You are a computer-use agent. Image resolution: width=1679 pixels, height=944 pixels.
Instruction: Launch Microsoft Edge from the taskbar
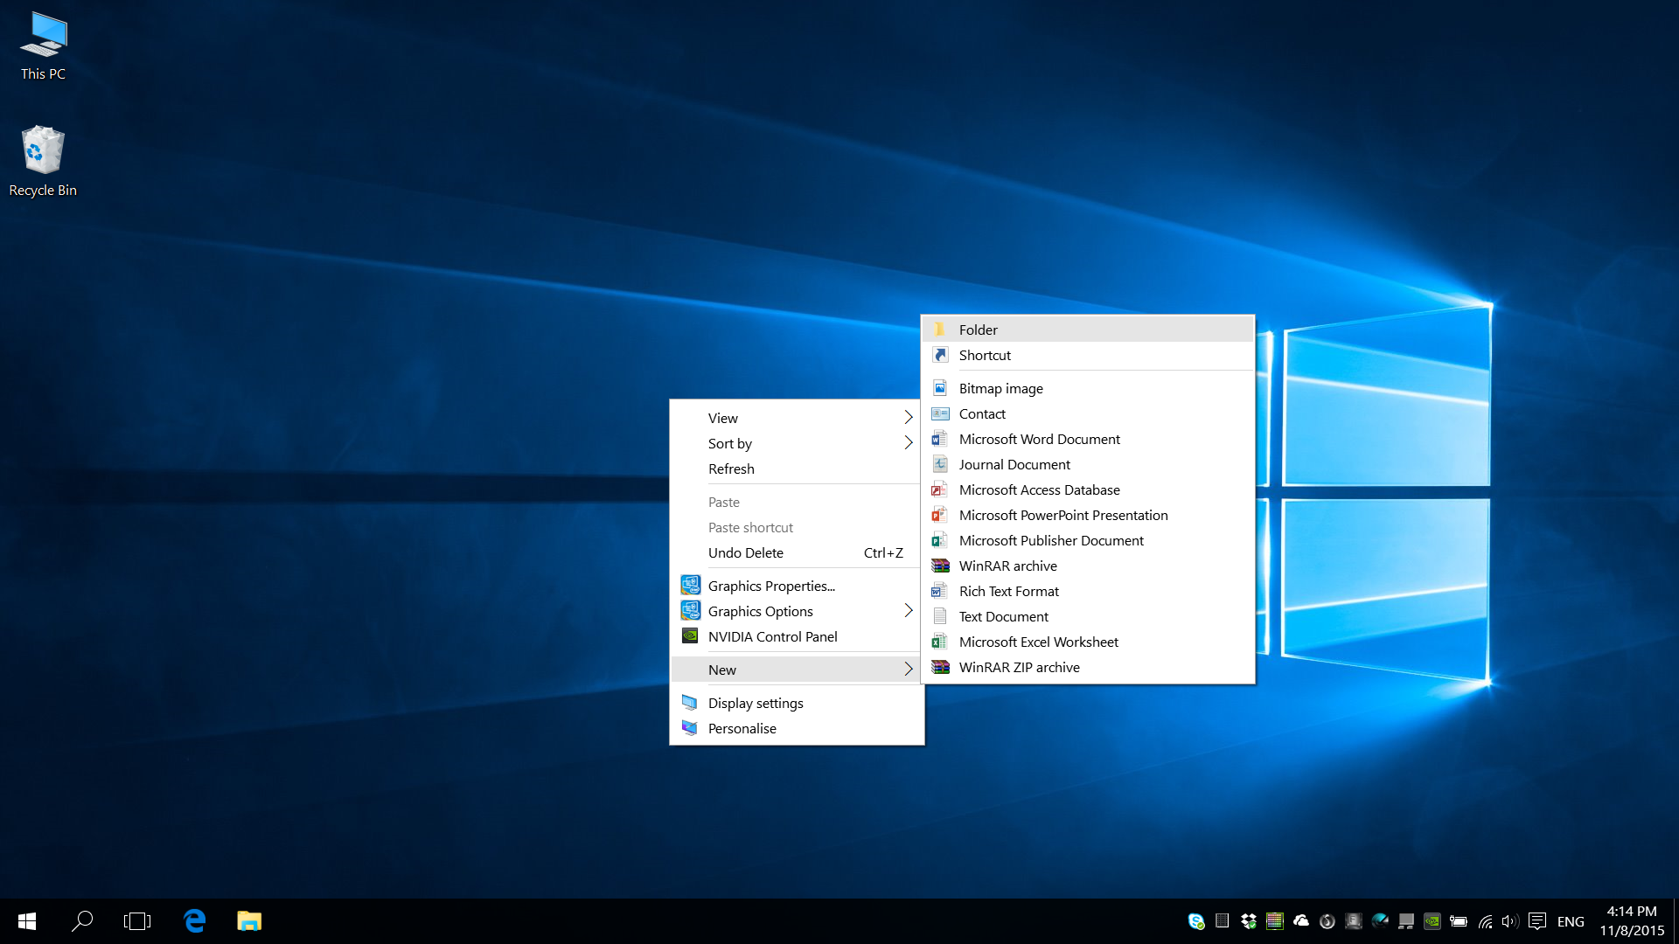click(194, 921)
